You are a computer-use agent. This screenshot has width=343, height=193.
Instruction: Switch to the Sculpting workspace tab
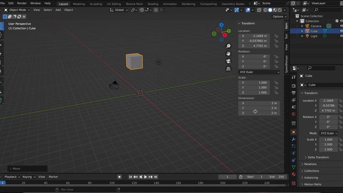96,4
